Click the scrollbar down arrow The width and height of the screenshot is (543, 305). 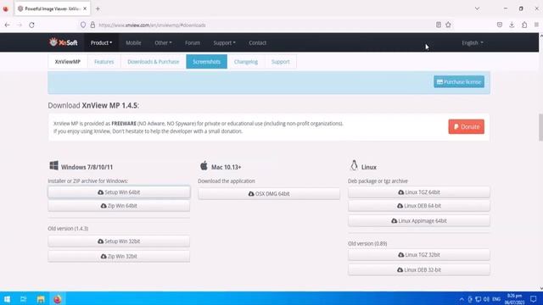pos(541,288)
